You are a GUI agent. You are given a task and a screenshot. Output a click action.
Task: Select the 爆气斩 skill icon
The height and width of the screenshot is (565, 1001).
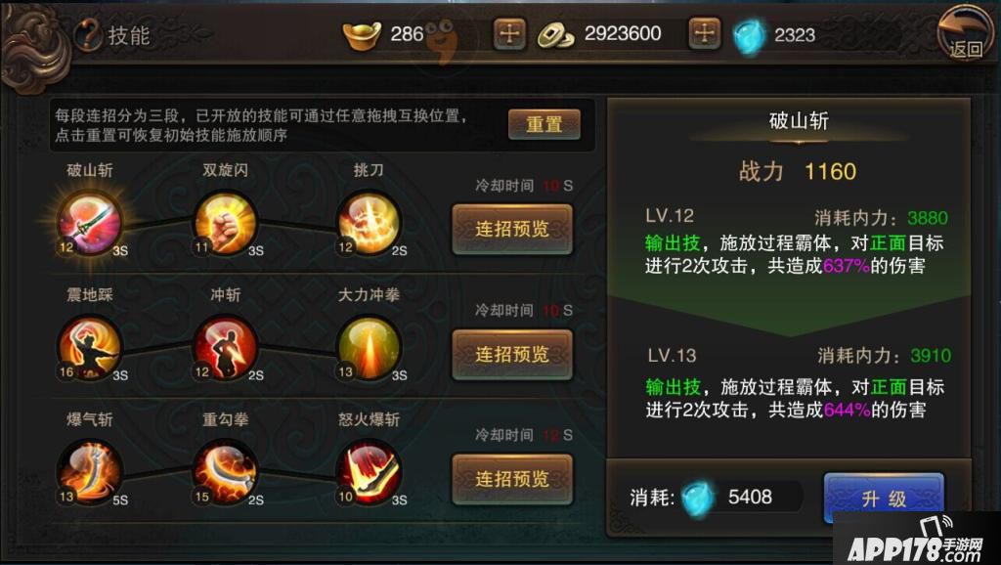[89, 473]
